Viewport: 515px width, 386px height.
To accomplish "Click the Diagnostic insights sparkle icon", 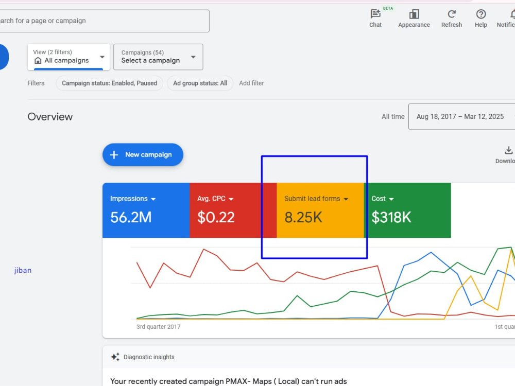I will 115,357.
